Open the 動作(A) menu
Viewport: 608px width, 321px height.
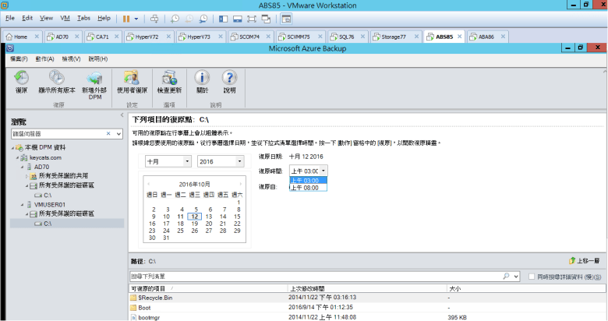46,59
